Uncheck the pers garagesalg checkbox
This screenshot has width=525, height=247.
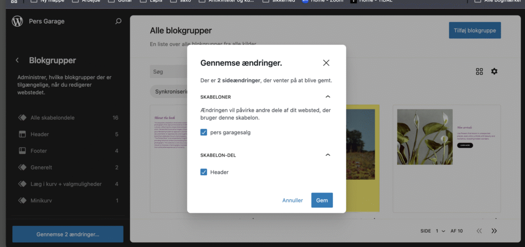(204, 132)
